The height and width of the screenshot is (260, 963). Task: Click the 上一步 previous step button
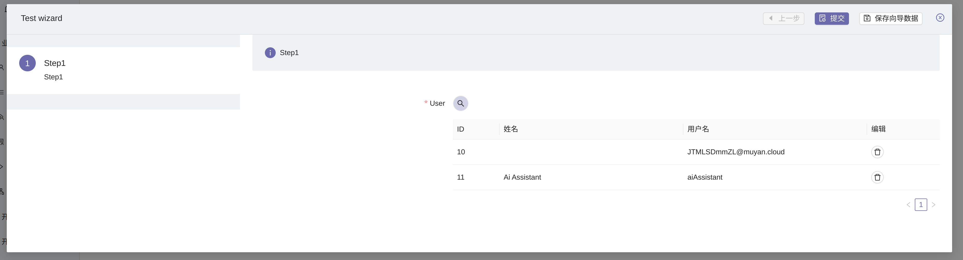[783, 18]
